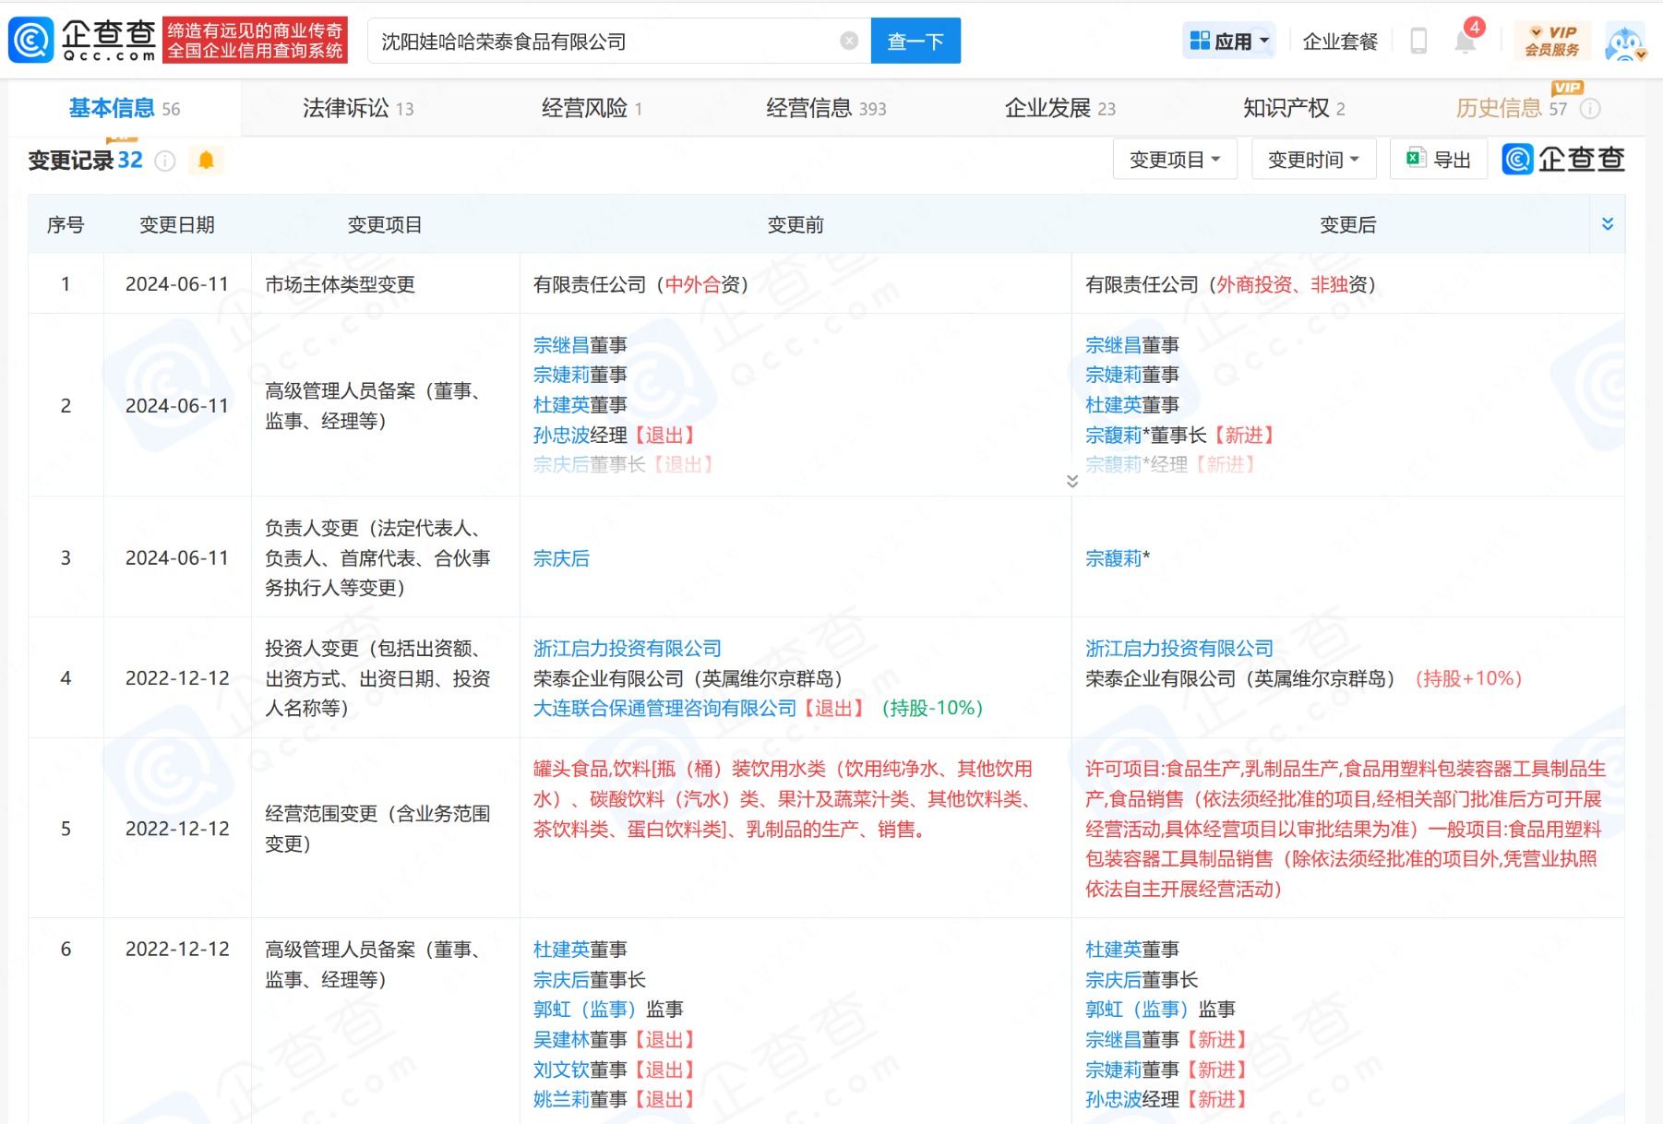
Task: Switch to 法律诉讼 tab
Action: point(358,108)
